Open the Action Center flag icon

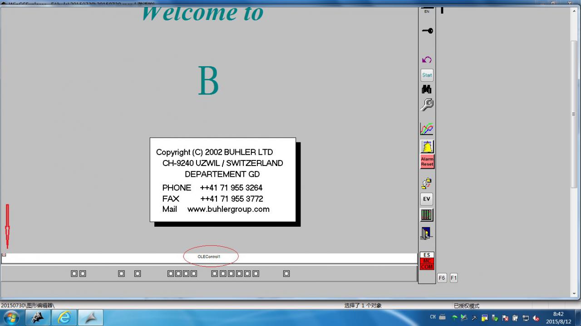point(505,318)
